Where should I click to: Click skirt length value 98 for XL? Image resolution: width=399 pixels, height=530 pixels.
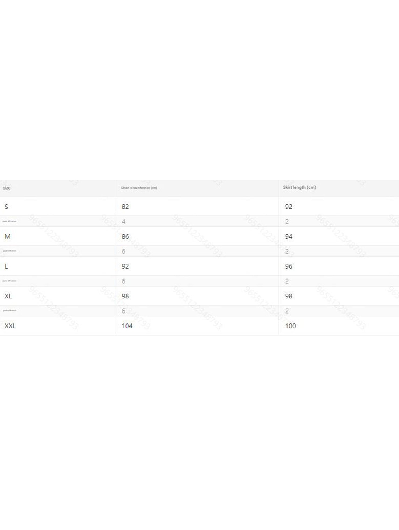289,296
